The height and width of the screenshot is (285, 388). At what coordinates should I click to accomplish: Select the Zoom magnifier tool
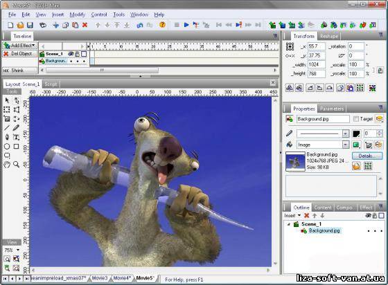[x=16, y=165]
